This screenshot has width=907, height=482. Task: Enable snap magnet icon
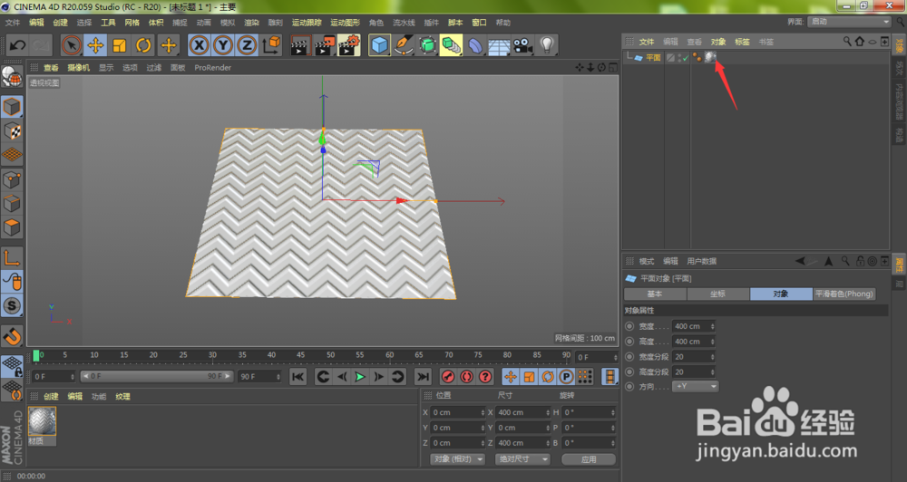[x=12, y=335]
